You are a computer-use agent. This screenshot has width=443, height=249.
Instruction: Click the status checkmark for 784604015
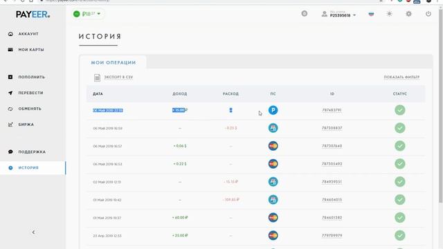(400, 200)
